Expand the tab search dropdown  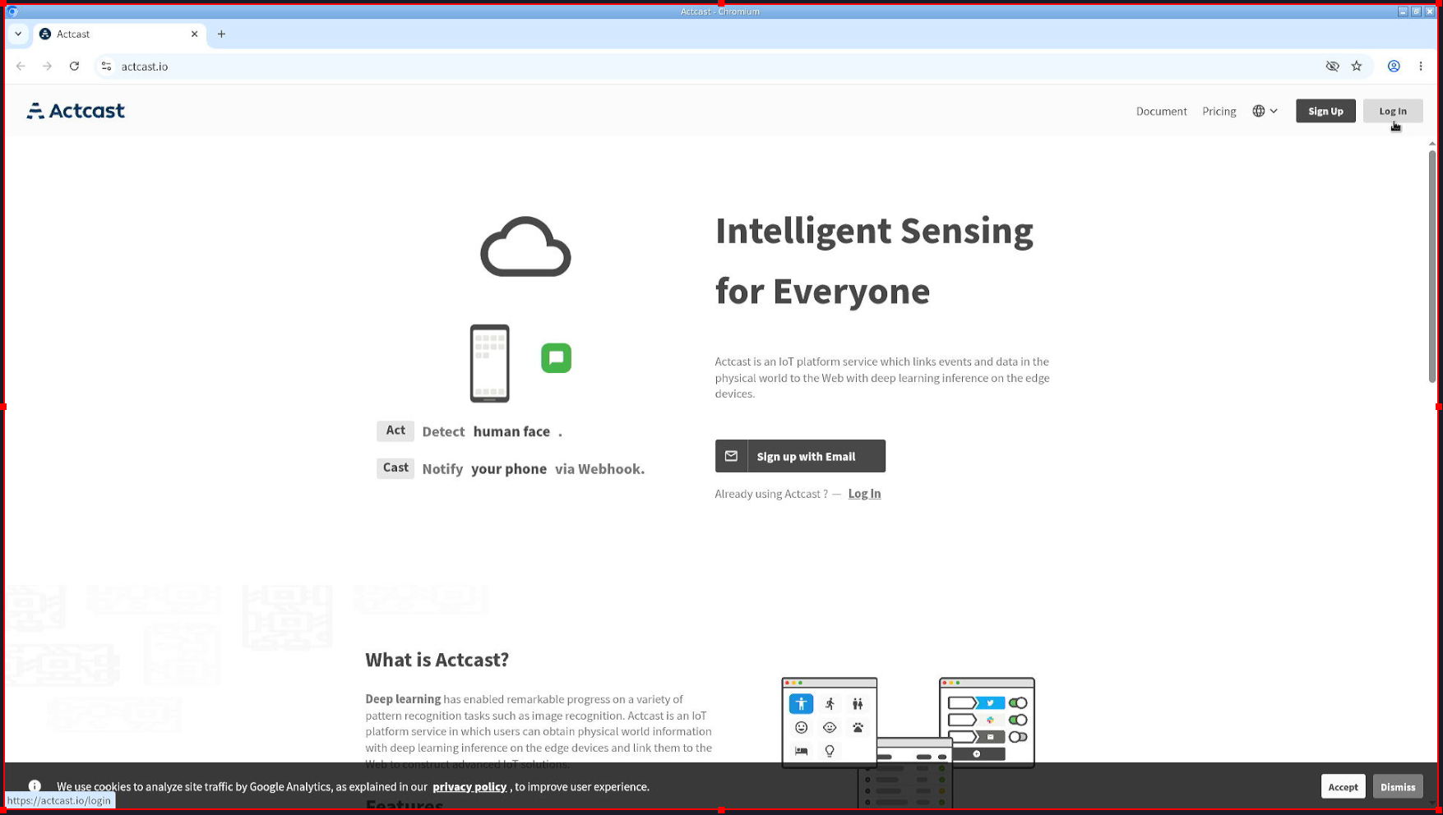(18, 34)
